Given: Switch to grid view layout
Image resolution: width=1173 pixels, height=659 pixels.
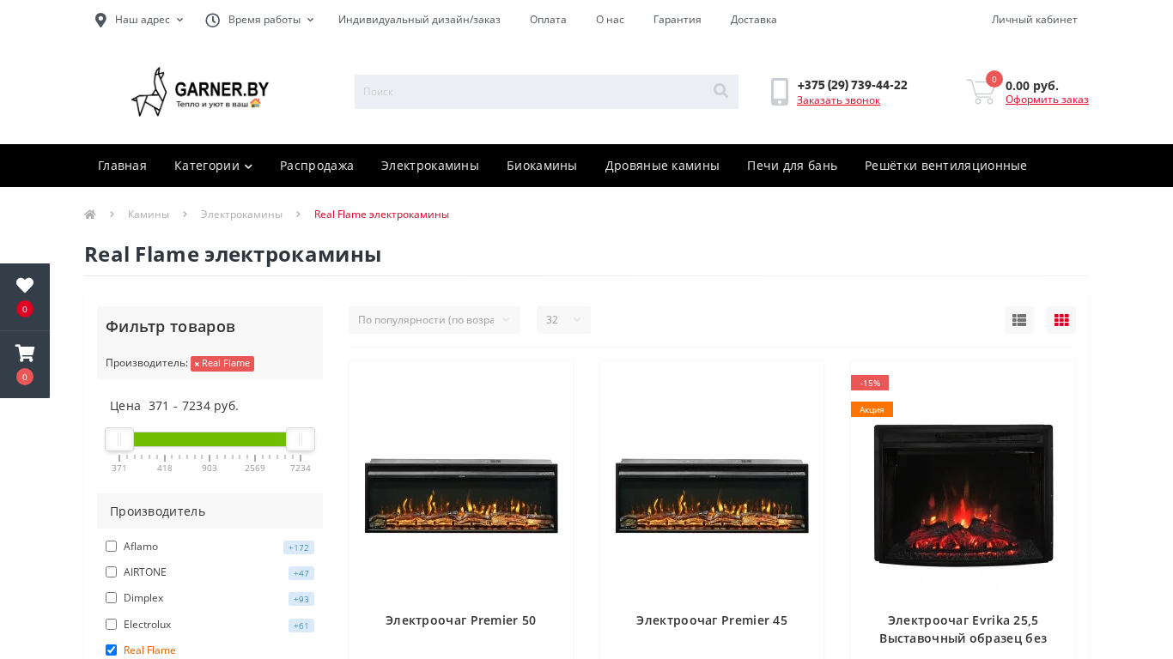Looking at the screenshot, I should pos(1061,320).
